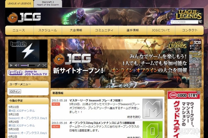Click the silver M league thumbnail
Image resolution: width=208 pixels, height=138 pixels.
point(153,109)
